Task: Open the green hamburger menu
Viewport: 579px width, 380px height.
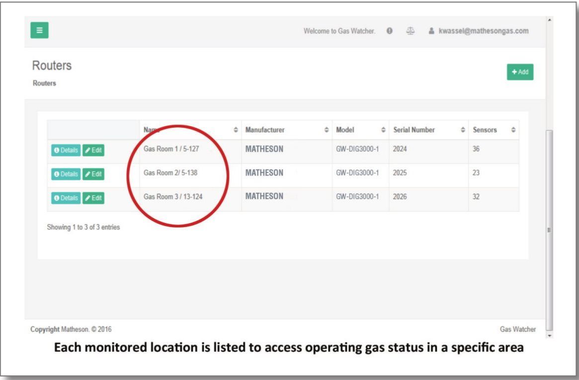Action: (39, 30)
